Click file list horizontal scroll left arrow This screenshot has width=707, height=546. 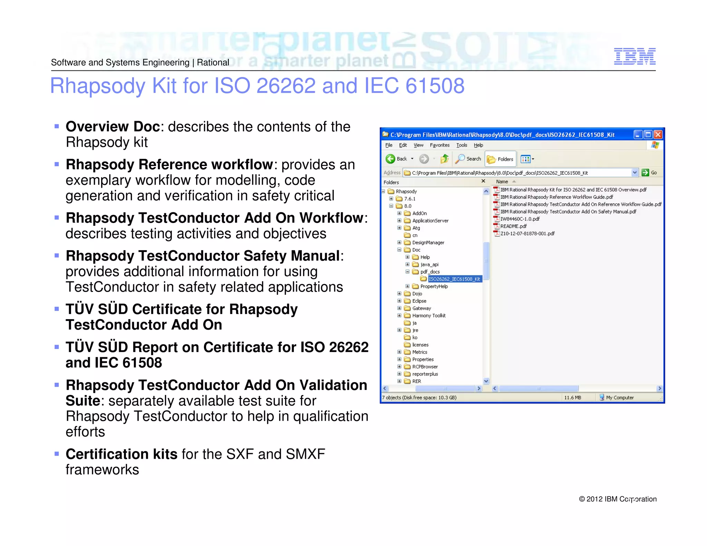click(x=495, y=388)
